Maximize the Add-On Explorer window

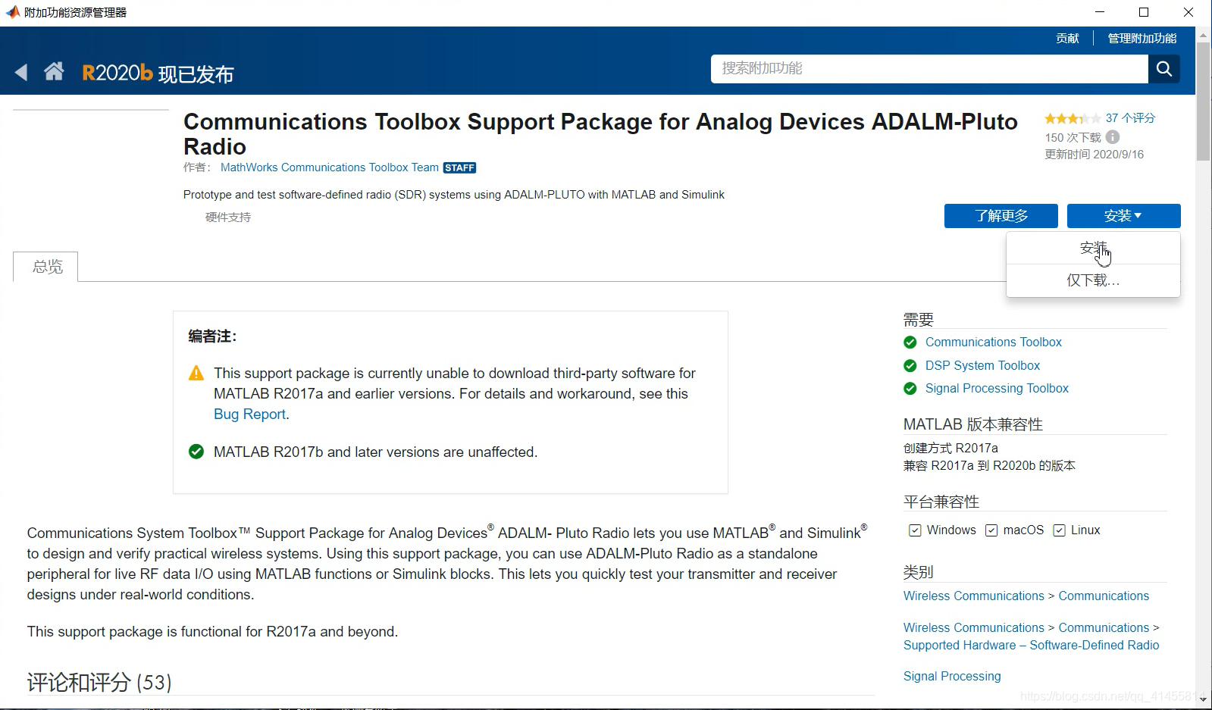click(x=1144, y=12)
